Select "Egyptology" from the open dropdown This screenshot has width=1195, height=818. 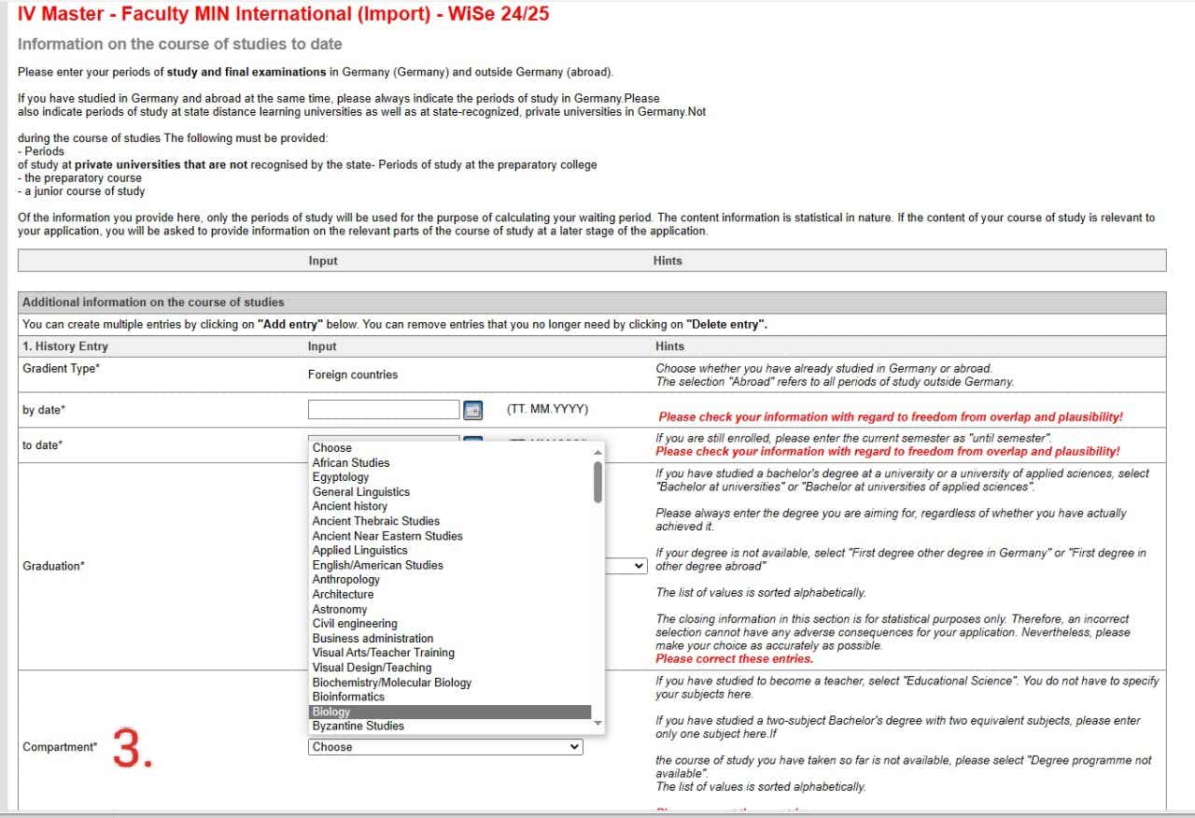[x=341, y=476]
